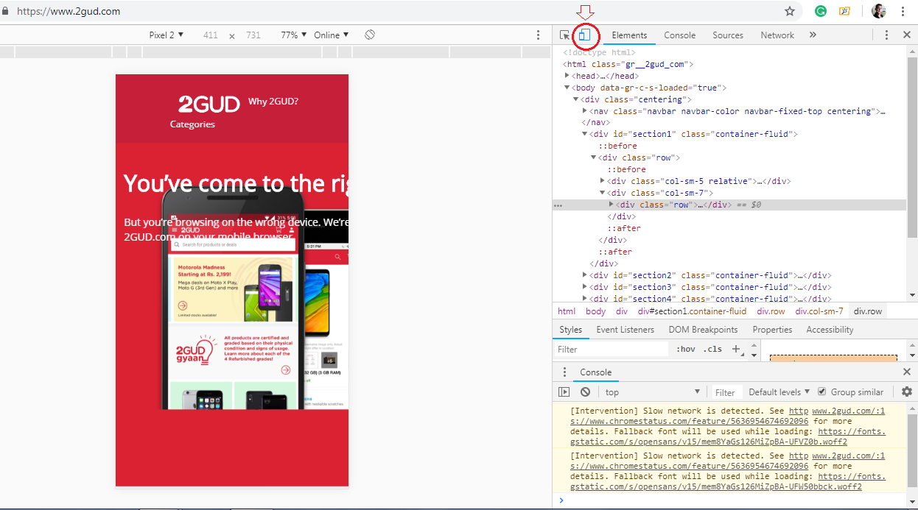The image size is (918, 510).
Task: Click the rotate device orientation icon
Action: 370,35
